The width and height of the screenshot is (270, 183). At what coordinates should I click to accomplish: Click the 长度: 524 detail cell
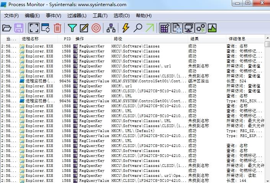point(236,81)
